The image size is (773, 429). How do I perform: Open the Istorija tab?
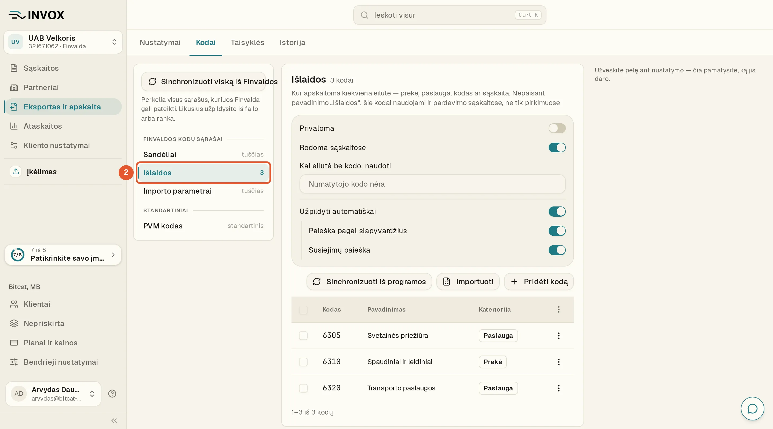(292, 42)
